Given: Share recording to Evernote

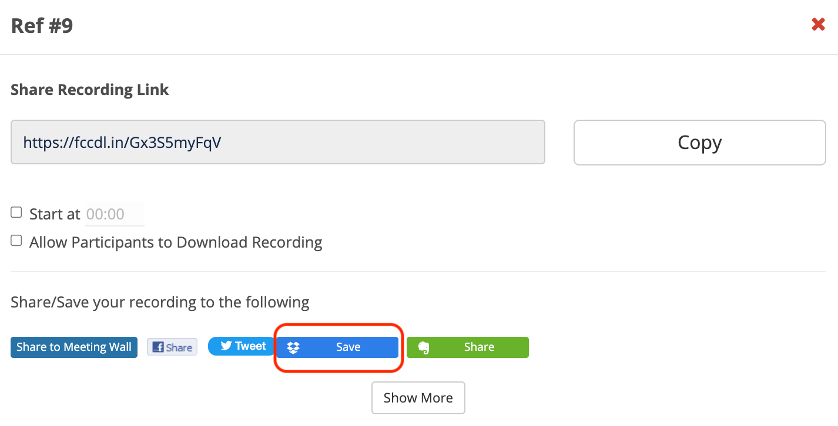Looking at the screenshot, I should click(x=467, y=347).
